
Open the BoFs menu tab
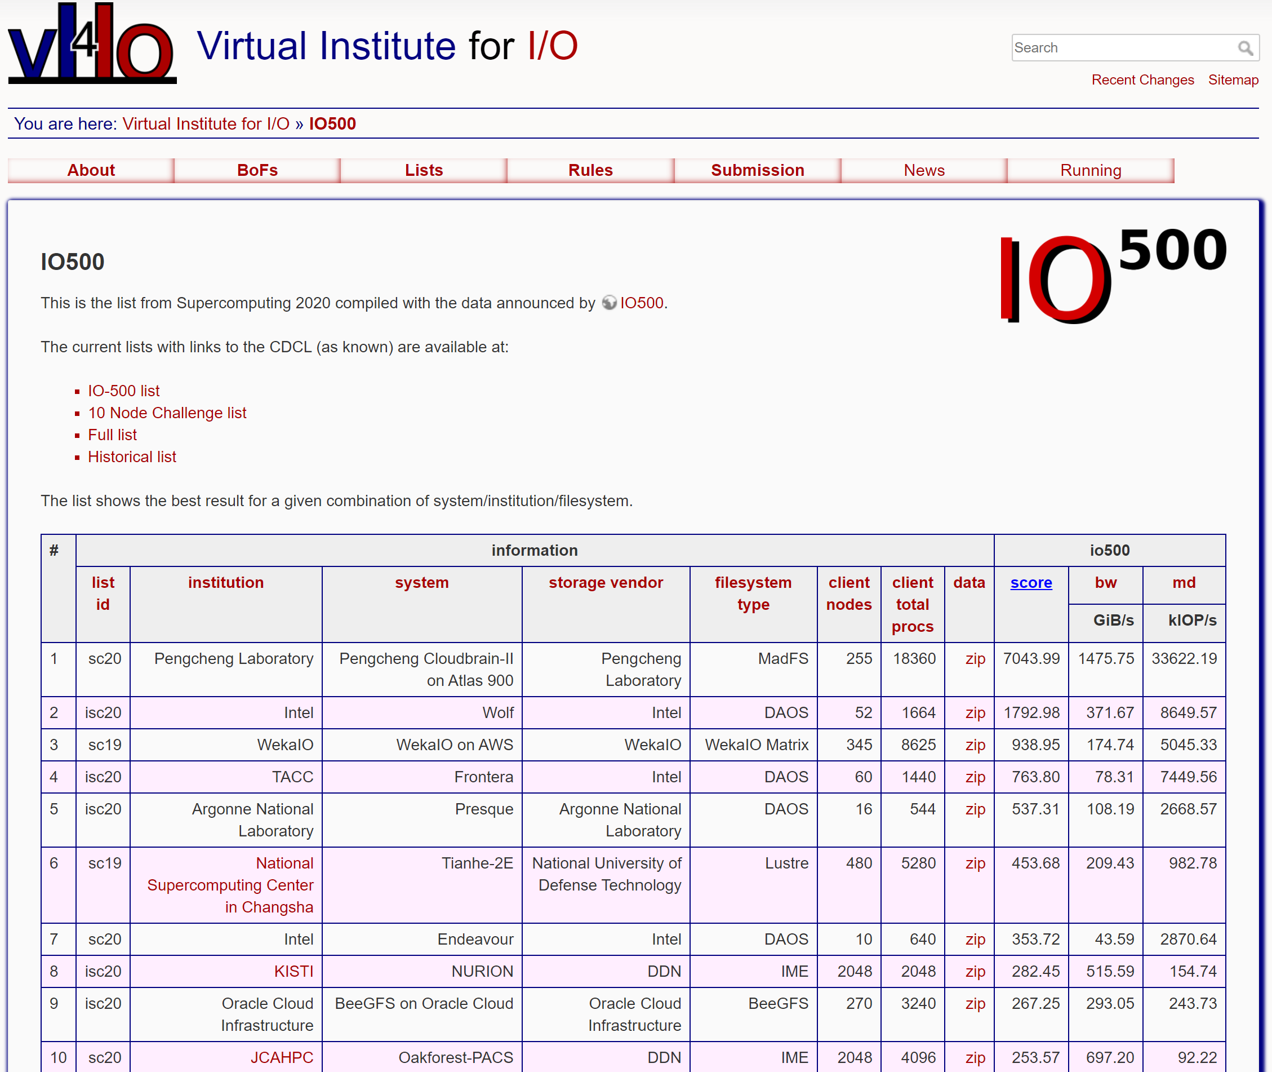coord(257,170)
